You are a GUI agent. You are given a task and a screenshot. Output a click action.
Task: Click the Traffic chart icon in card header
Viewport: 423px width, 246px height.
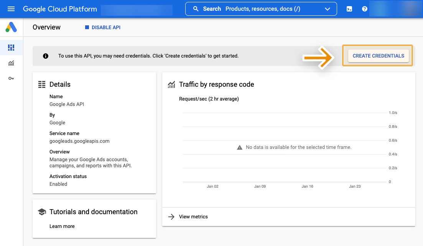(171, 85)
